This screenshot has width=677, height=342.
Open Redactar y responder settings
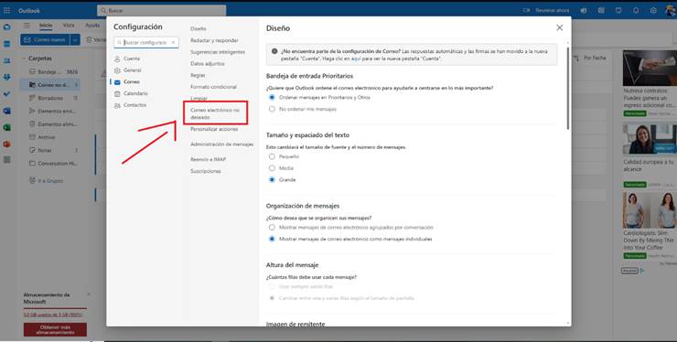(x=214, y=40)
